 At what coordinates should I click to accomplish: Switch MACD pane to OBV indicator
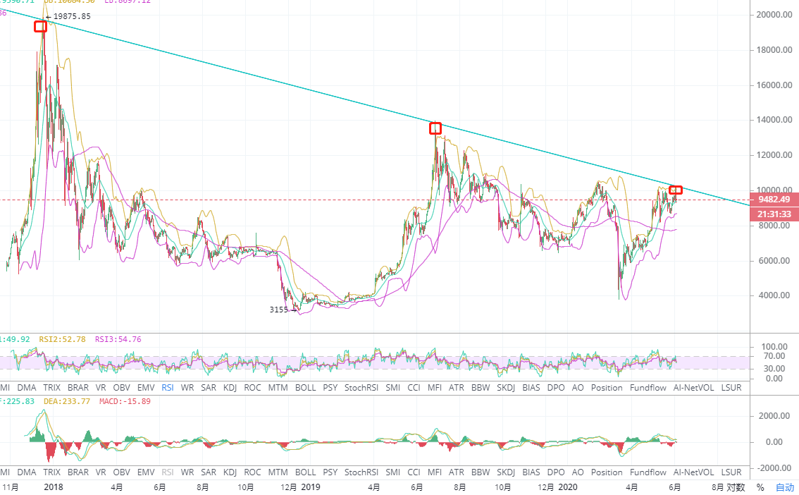(121, 472)
